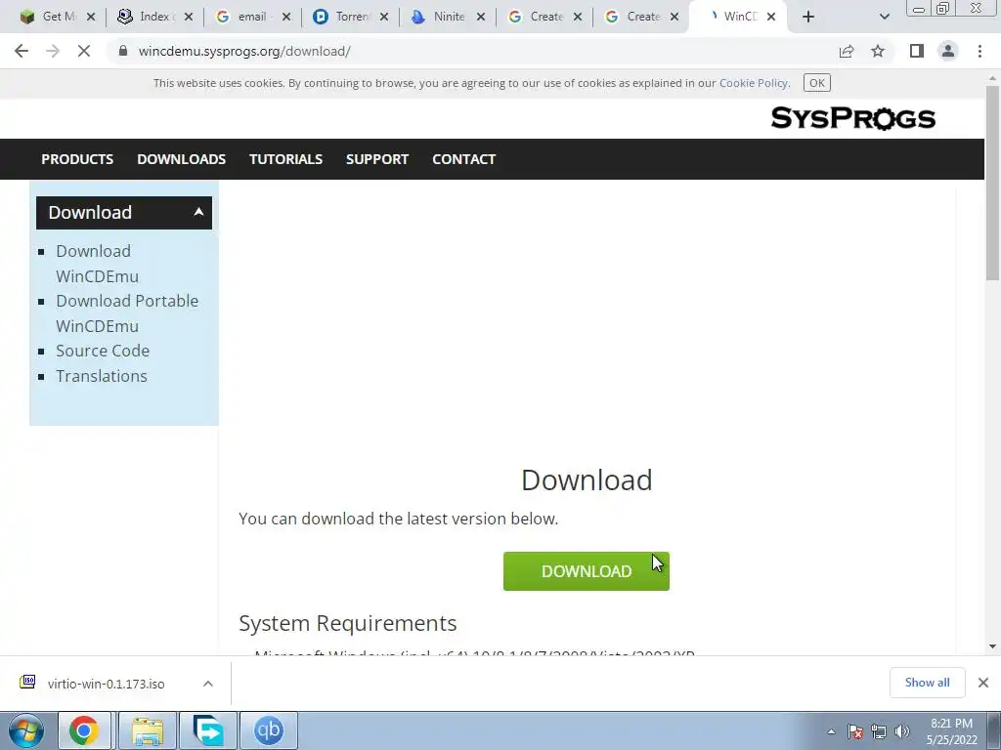Click Show all downloads
This screenshot has height=750, width=1001.
[x=927, y=683]
